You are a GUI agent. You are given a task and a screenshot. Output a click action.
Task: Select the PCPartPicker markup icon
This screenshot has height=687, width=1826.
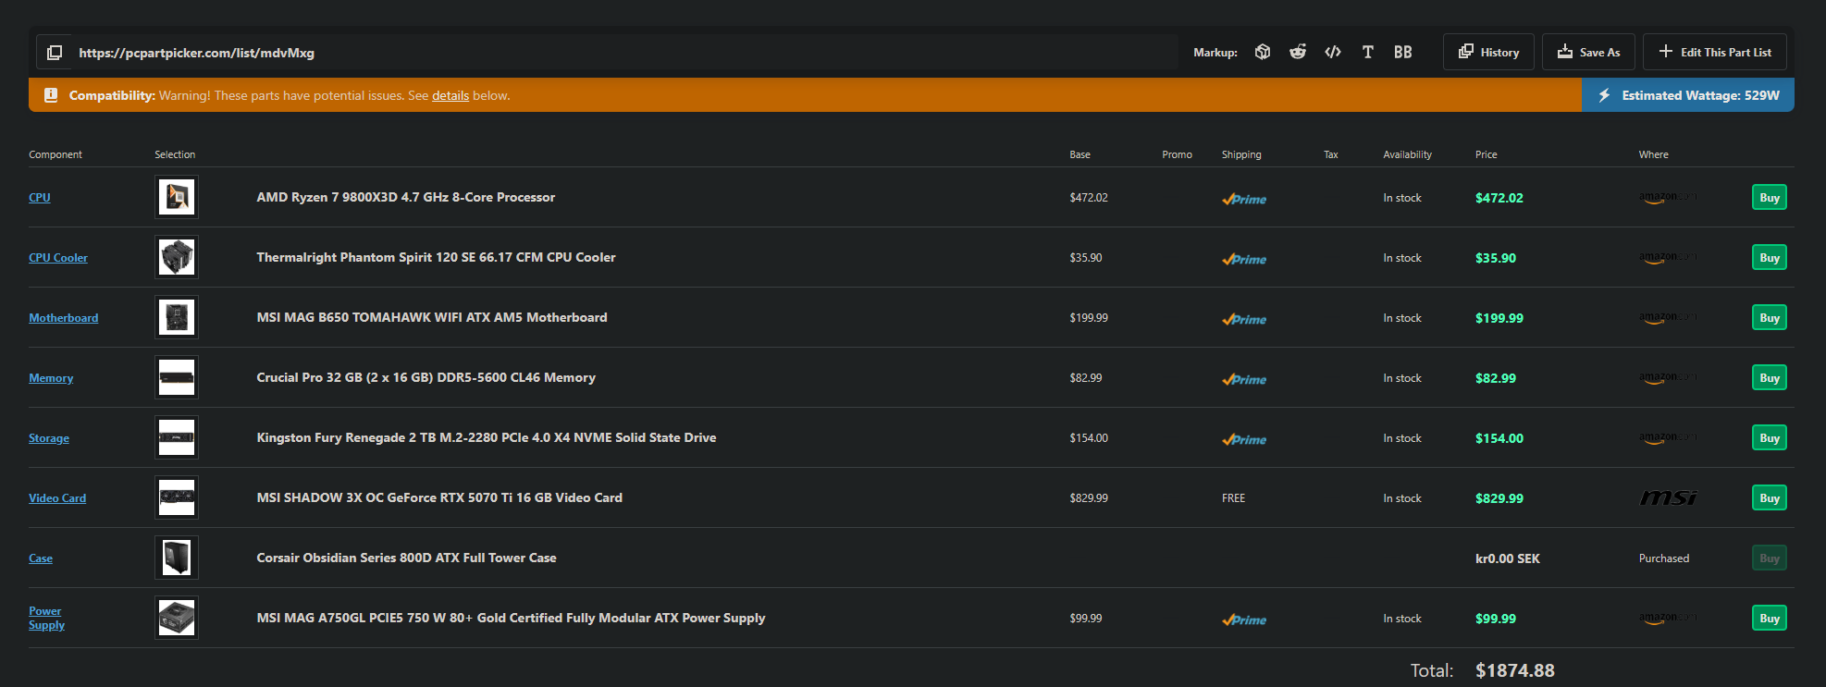pos(1263,52)
